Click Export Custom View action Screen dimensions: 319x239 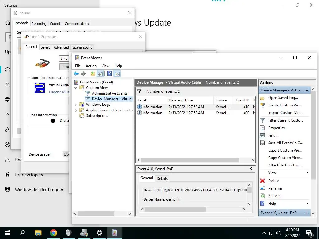pos(285,150)
